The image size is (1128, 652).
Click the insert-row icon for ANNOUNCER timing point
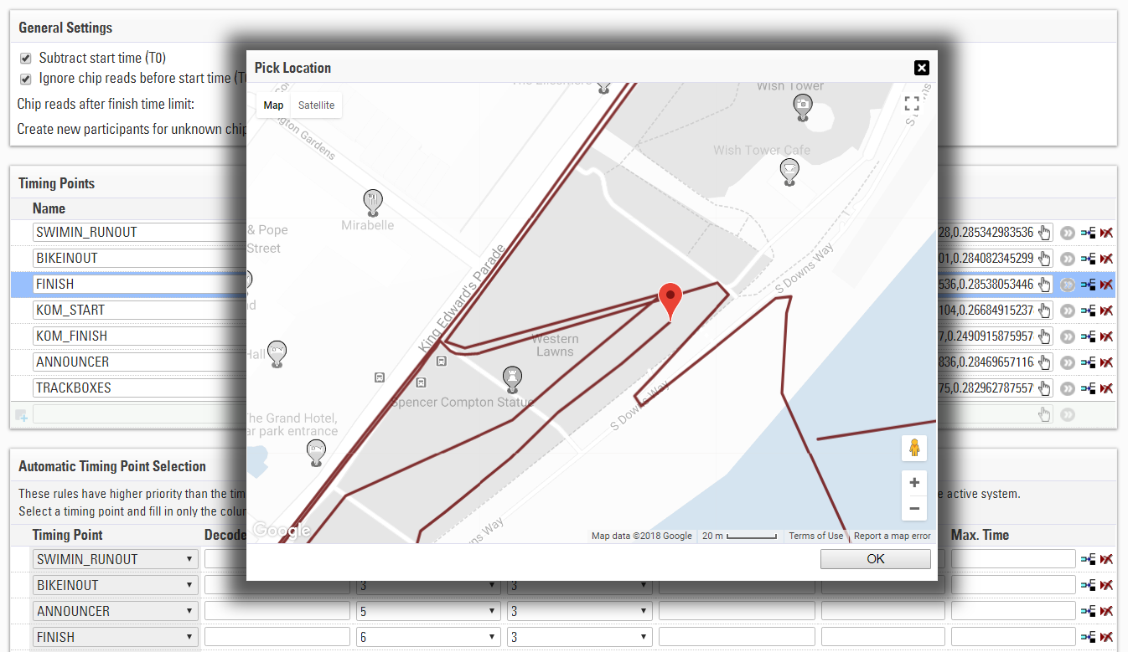coord(1088,362)
